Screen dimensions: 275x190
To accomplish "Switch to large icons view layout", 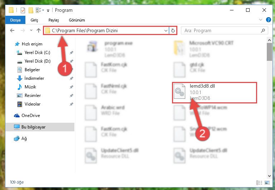I will [x=267, y=182].
